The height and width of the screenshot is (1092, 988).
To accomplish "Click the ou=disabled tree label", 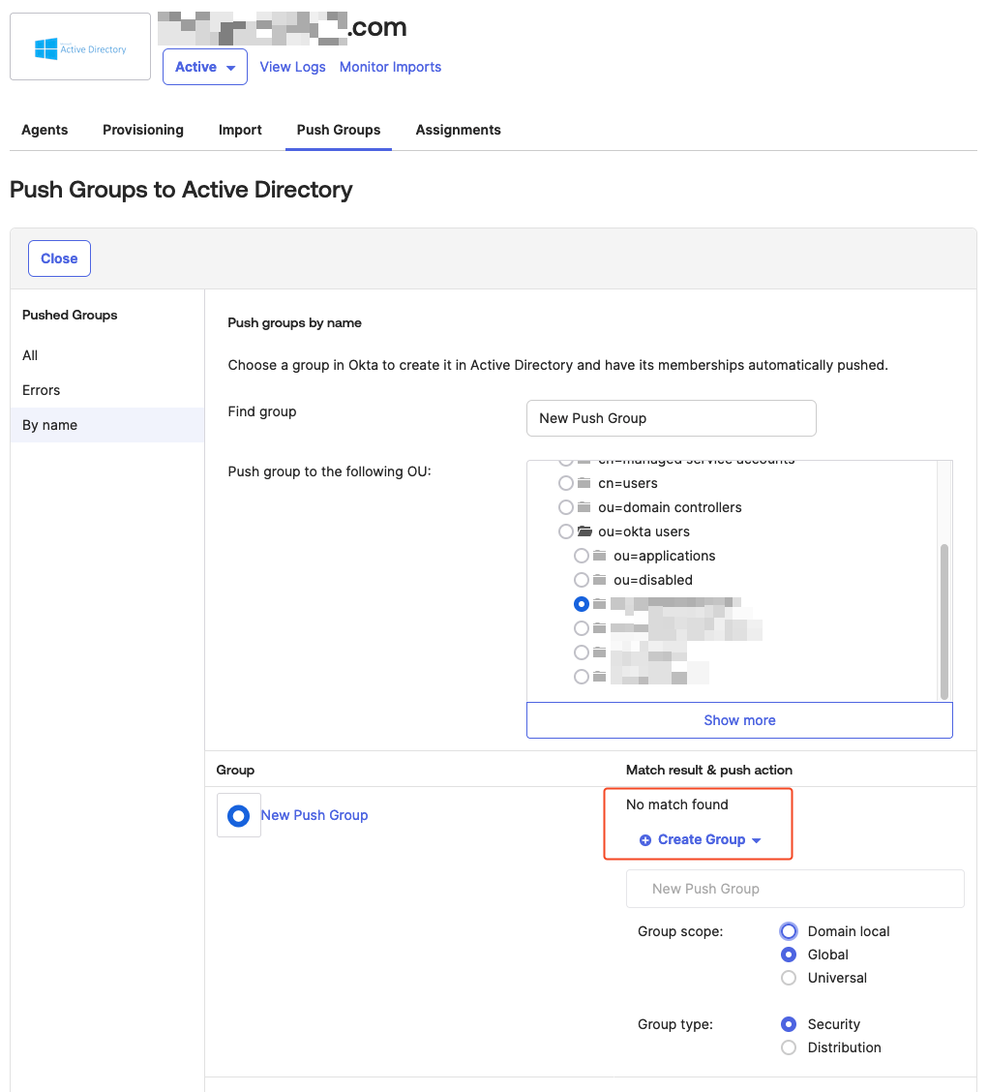I will click(x=653, y=580).
